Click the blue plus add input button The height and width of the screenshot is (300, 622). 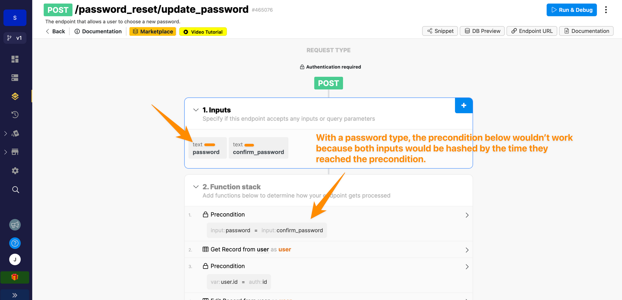[x=464, y=105]
